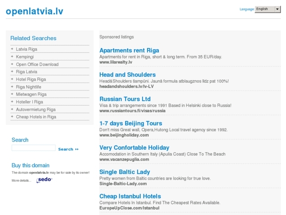Click arrow bullet beside Kempingi
Screen dimensions: 286x215
pyautogui.click(x=12, y=56)
